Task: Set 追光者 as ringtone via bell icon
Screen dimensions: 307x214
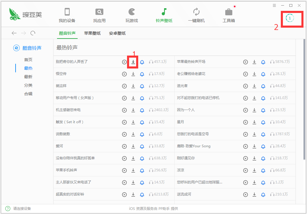Action: tap(263, 86)
